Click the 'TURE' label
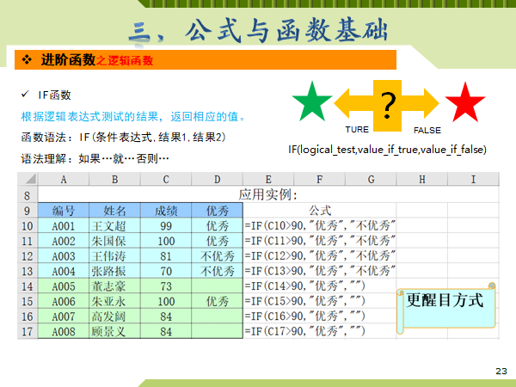Screen dimensions: 516x387 click(357, 130)
